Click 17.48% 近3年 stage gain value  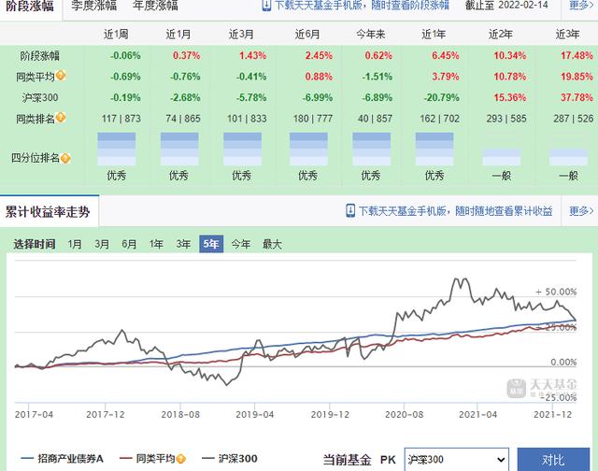(577, 56)
